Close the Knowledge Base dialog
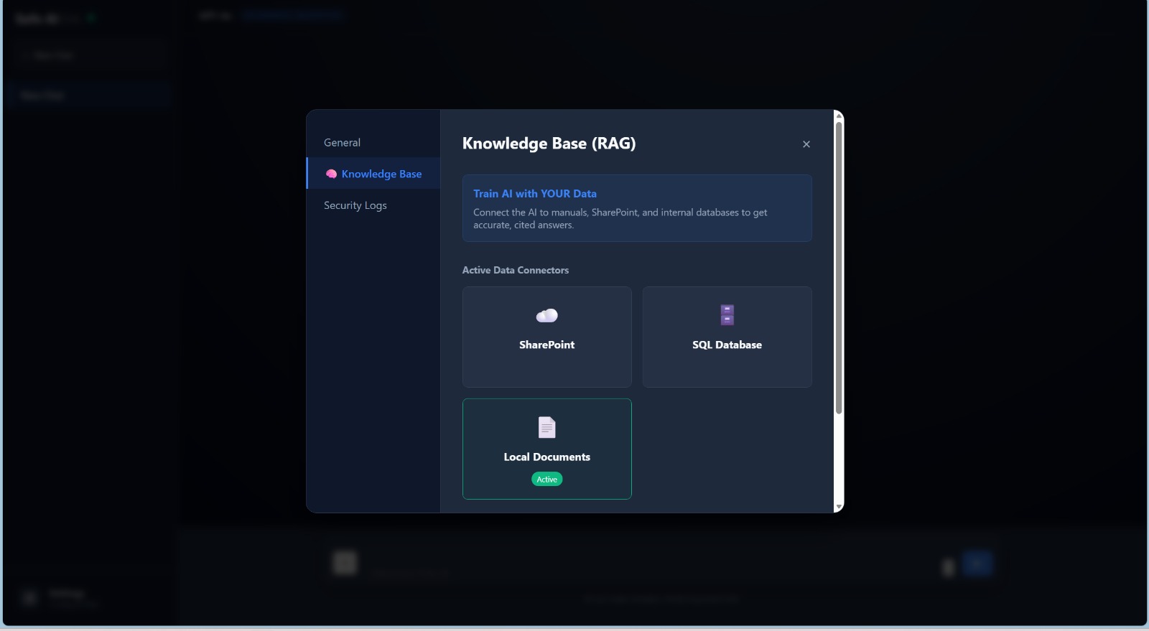The height and width of the screenshot is (631, 1149). [x=806, y=144]
